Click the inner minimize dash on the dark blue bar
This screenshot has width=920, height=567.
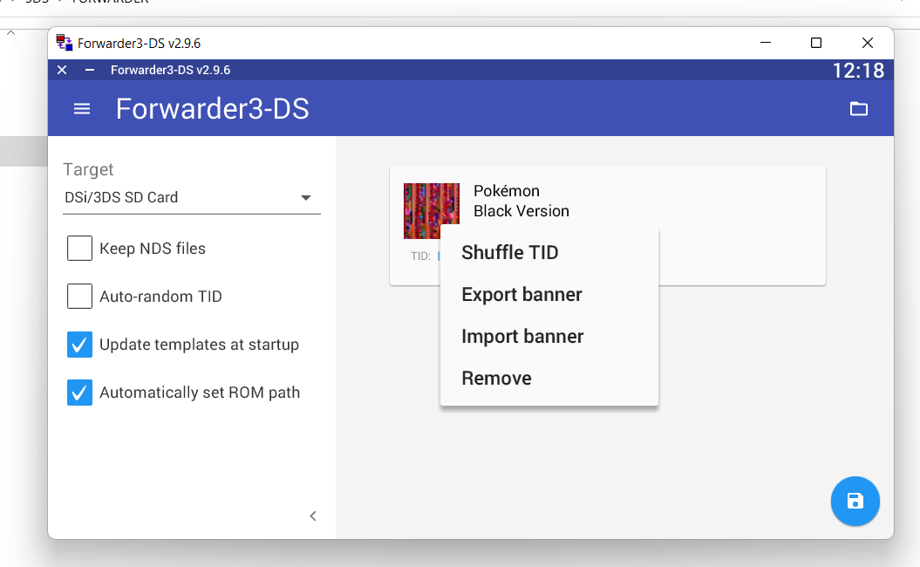click(x=90, y=70)
